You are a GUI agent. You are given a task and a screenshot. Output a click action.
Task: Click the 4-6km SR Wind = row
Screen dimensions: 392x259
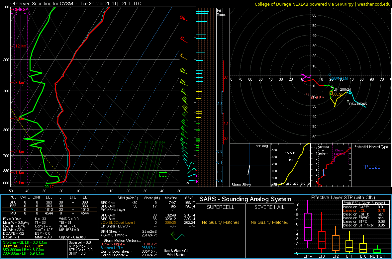(129, 235)
